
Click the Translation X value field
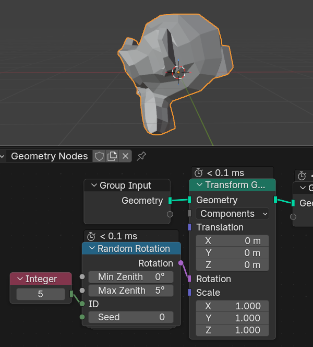[233, 241]
